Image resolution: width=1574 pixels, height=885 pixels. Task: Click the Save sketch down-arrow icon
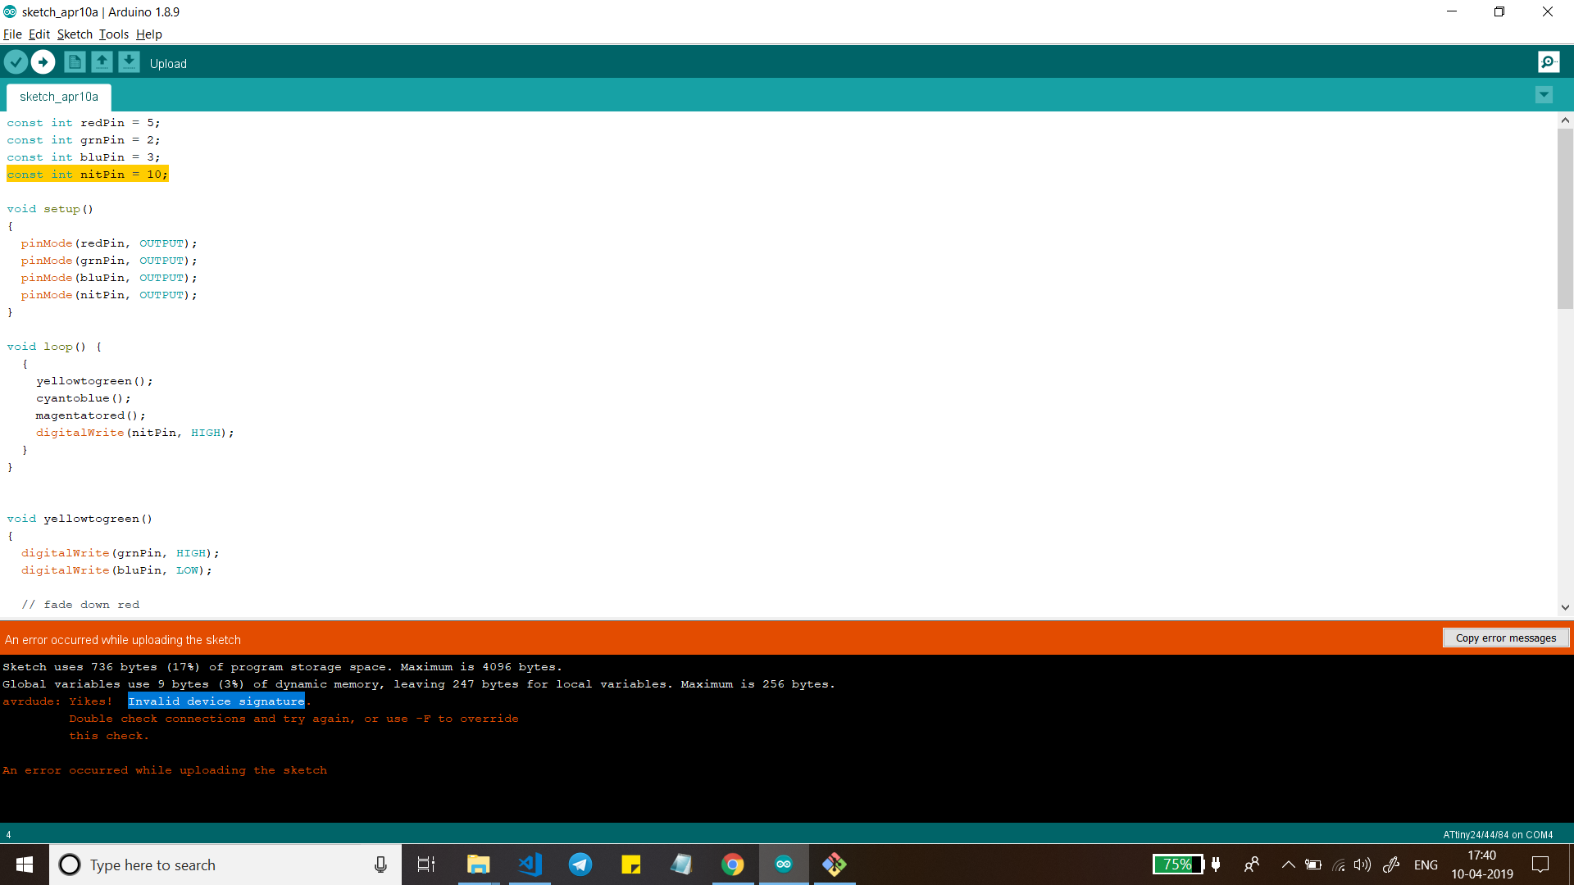point(129,62)
